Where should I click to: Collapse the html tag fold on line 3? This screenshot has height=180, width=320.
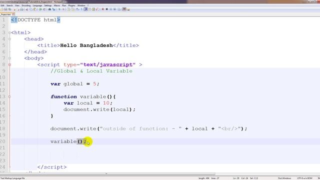(x=9, y=32)
